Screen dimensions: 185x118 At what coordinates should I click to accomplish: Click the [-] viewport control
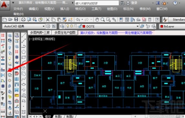click(31, 39)
